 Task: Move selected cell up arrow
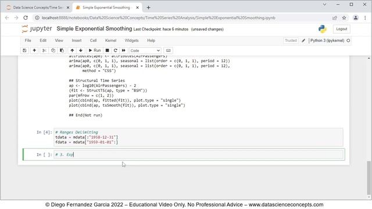click(x=72, y=51)
